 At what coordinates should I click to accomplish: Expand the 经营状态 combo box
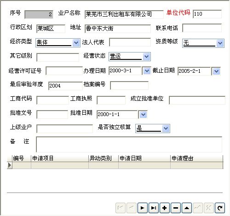pos(147,57)
